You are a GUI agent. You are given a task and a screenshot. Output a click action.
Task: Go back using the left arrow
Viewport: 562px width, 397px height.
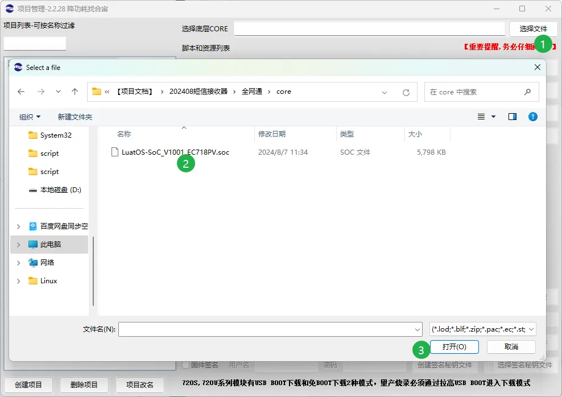coord(21,92)
